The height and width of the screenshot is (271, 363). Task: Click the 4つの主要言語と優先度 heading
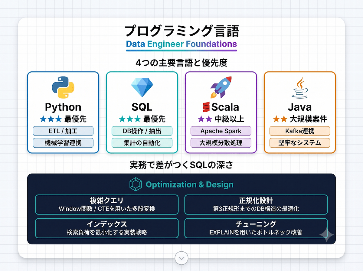coord(181,63)
